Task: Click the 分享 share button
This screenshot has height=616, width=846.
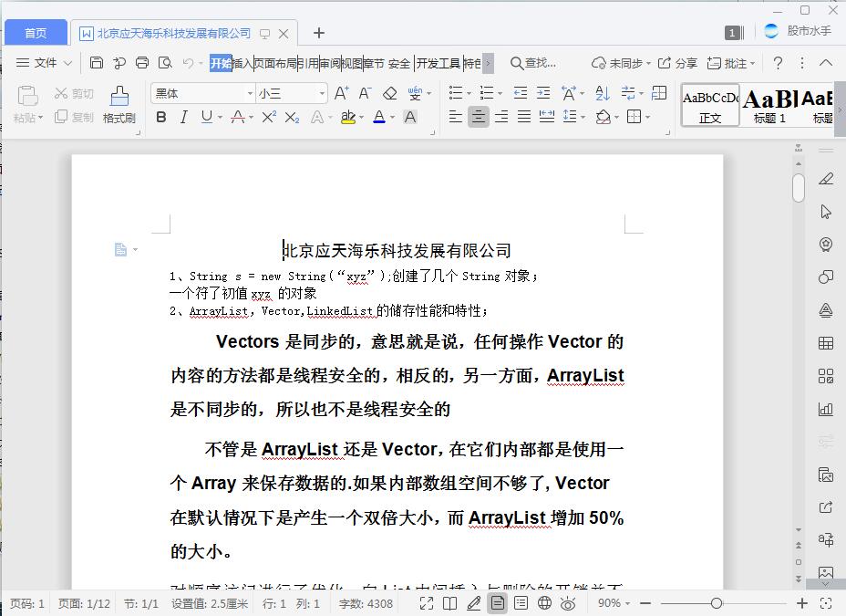Action: pos(677,63)
